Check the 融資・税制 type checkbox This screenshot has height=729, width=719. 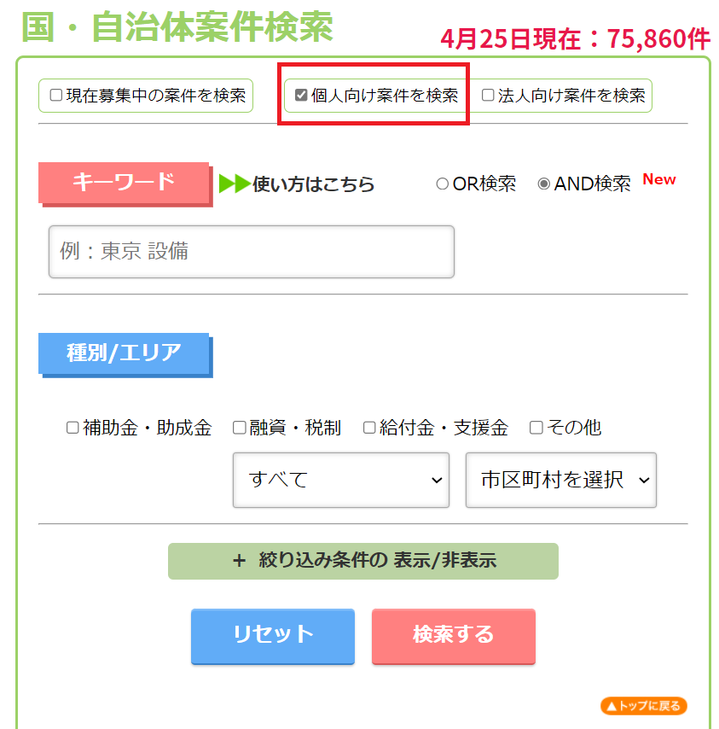point(240,428)
